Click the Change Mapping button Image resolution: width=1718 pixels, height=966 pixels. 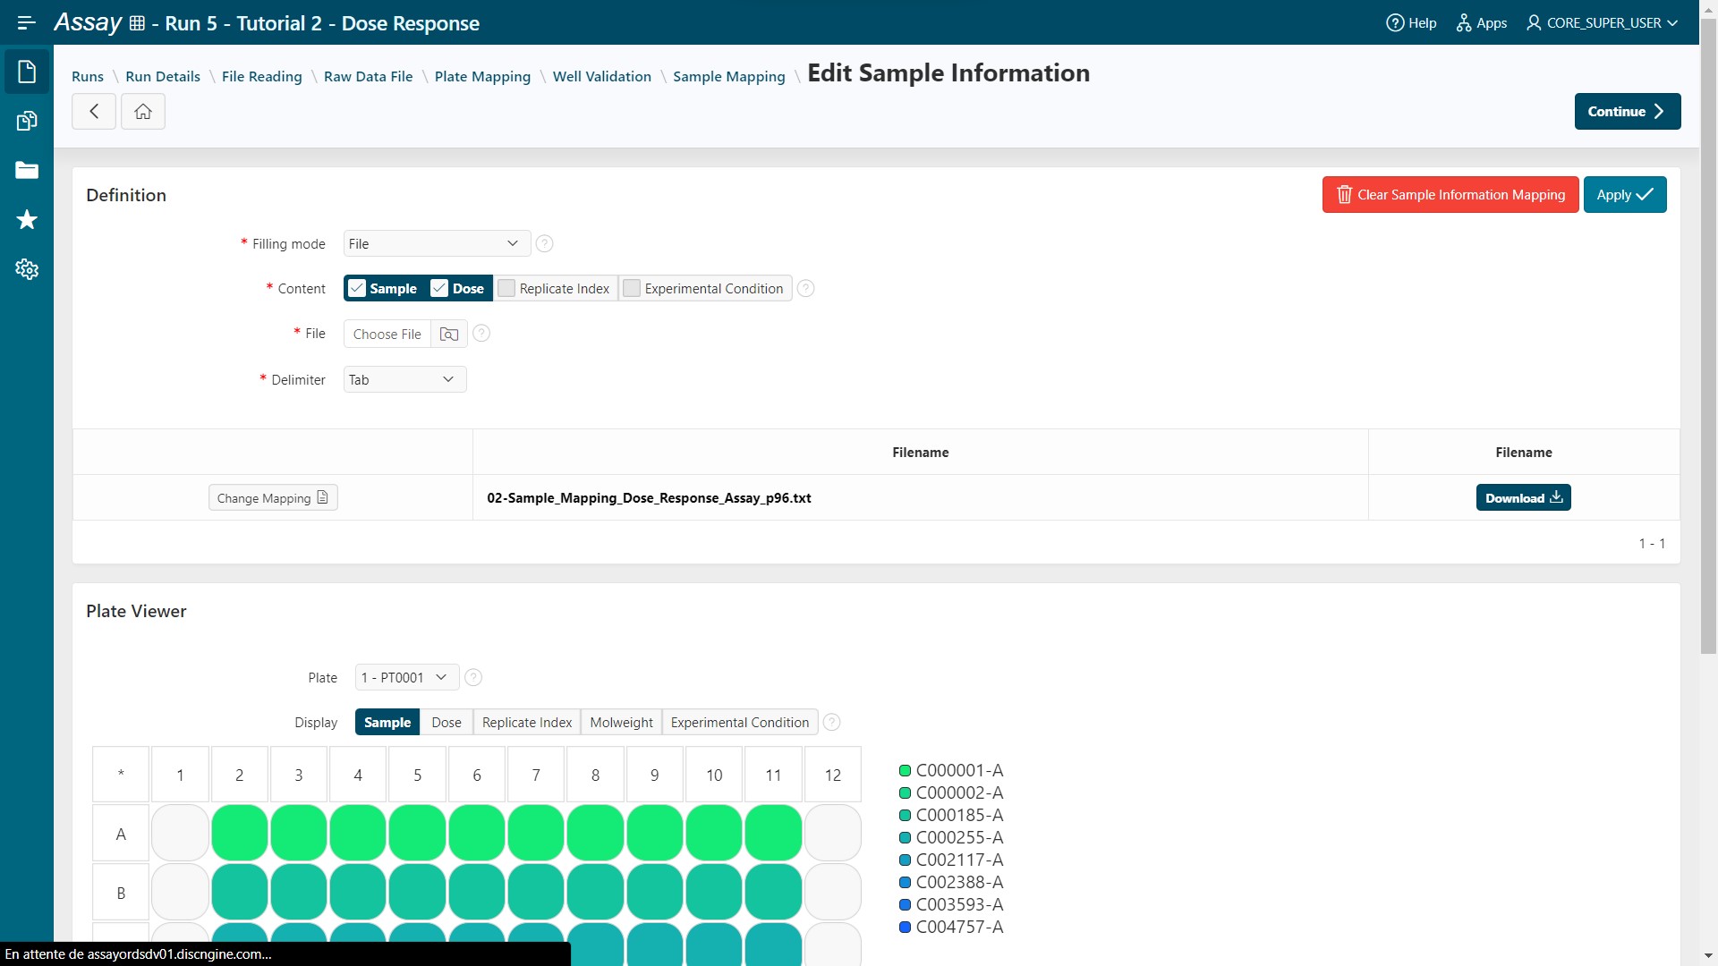point(273,497)
